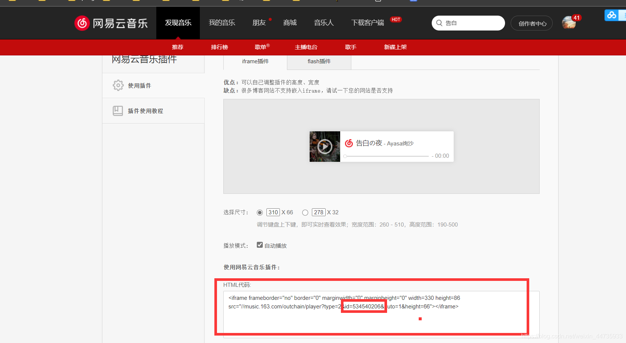Open the user avatar profile

coord(569,23)
